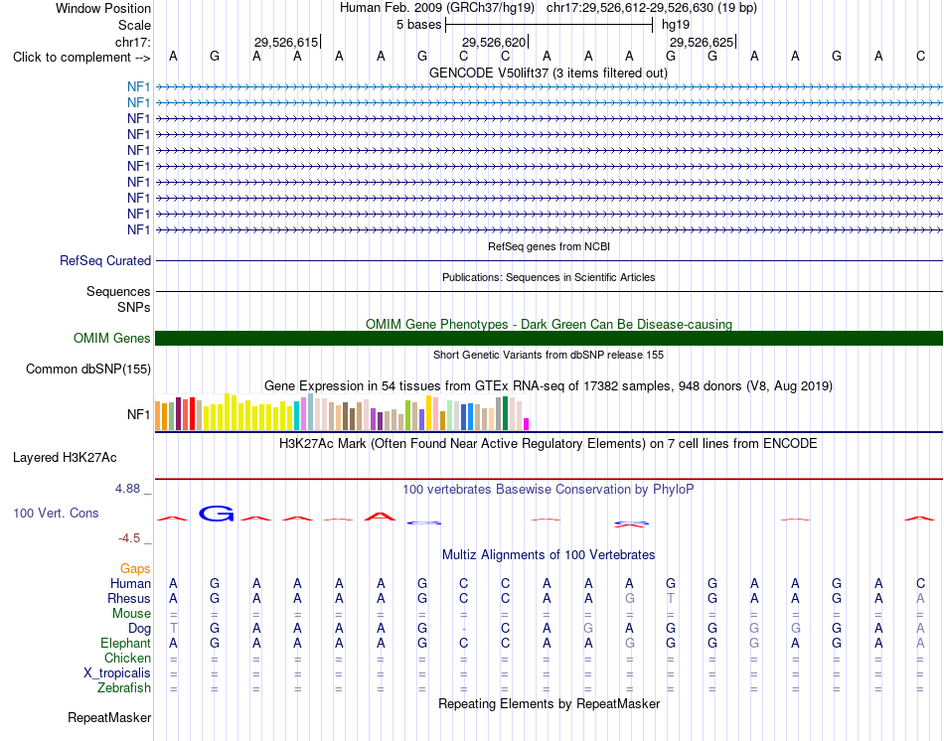
Task: Select the Zebrafish alignment row label
Action: pyautogui.click(x=124, y=687)
